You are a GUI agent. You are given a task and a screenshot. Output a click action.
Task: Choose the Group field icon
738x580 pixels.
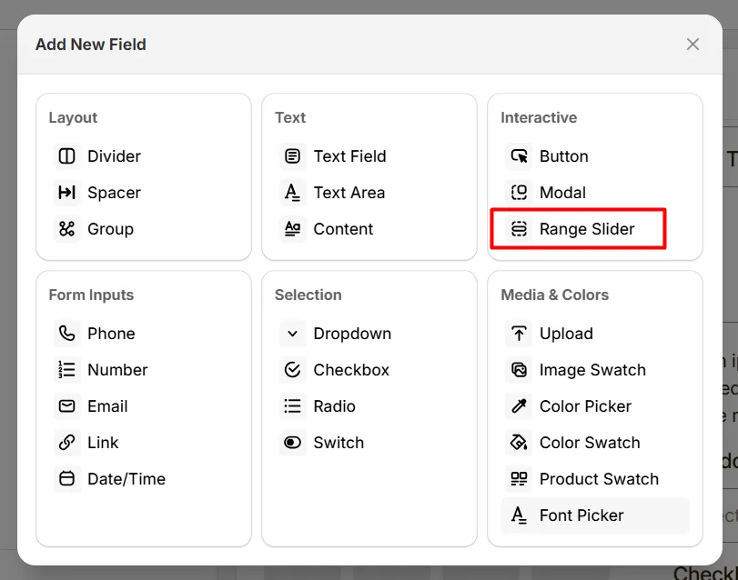66,229
